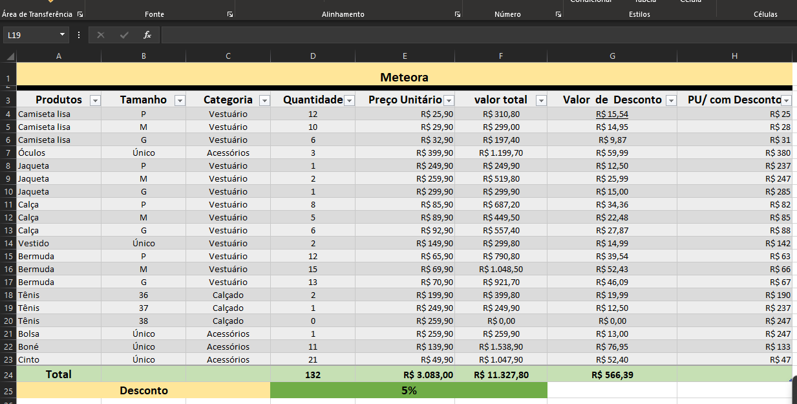797x404 pixels.
Task: Select the Óculos product cell
Action: coord(59,153)
